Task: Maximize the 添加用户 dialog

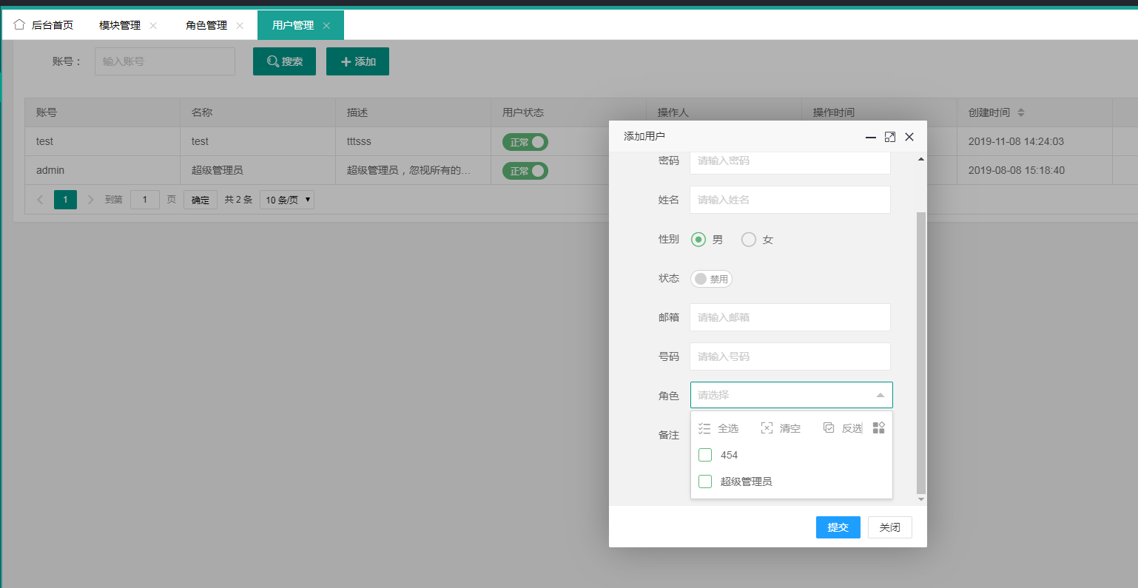Action: tap(890, 137)
